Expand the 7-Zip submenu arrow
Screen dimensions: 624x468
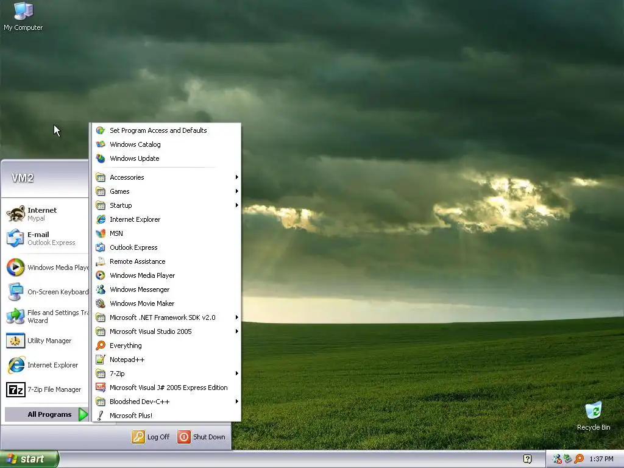(237, 374)
